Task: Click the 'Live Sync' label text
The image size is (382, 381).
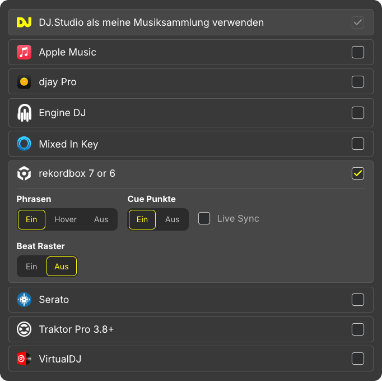Action: click(x=238, y=218)
